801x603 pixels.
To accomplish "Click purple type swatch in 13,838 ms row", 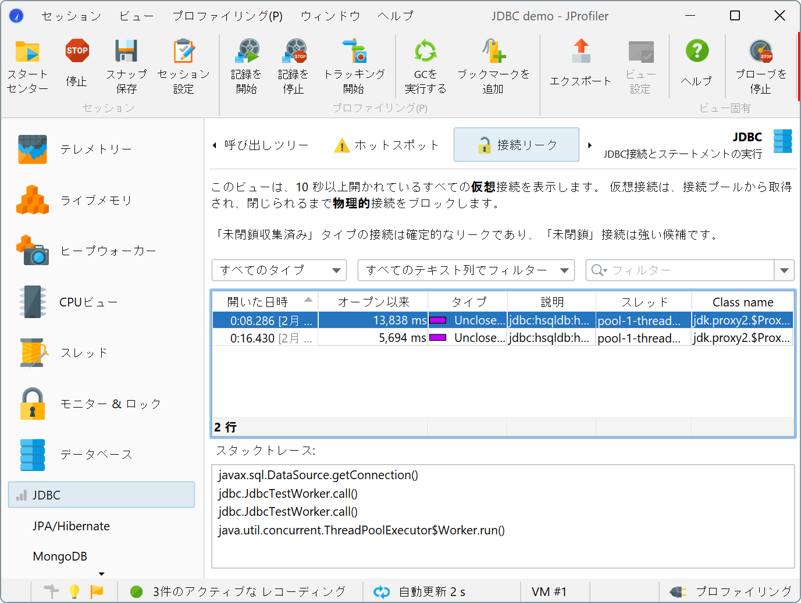I will pos(437,320).
